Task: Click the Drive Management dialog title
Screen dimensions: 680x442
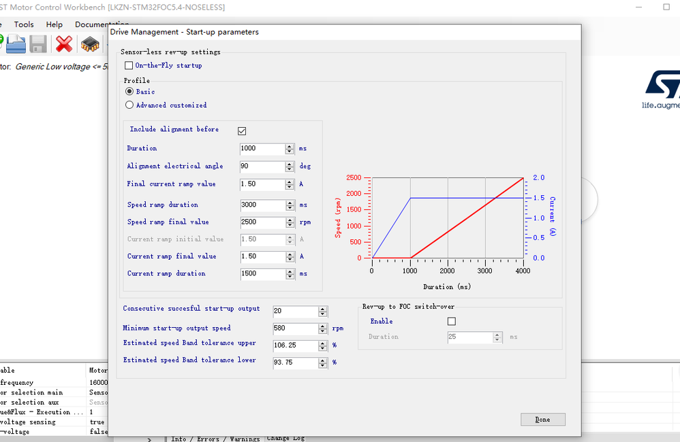Action: click(x=185, y=32)
